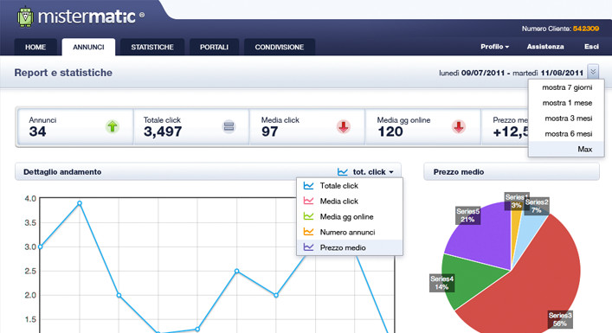Select the ANNUNCI tab
Viewport: 612px width, 333px height.
(88, 48)
